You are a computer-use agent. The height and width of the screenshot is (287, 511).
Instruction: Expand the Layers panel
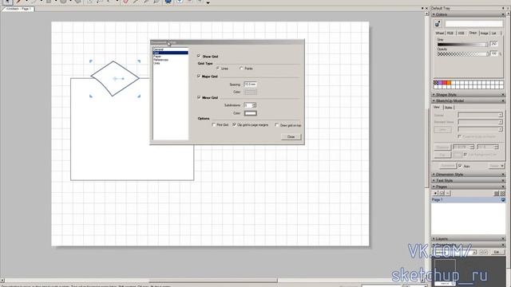pos(434,239)
